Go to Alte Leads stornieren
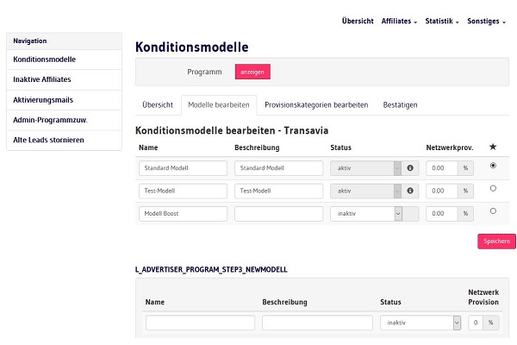517x345 pixels. coord(49,140)
